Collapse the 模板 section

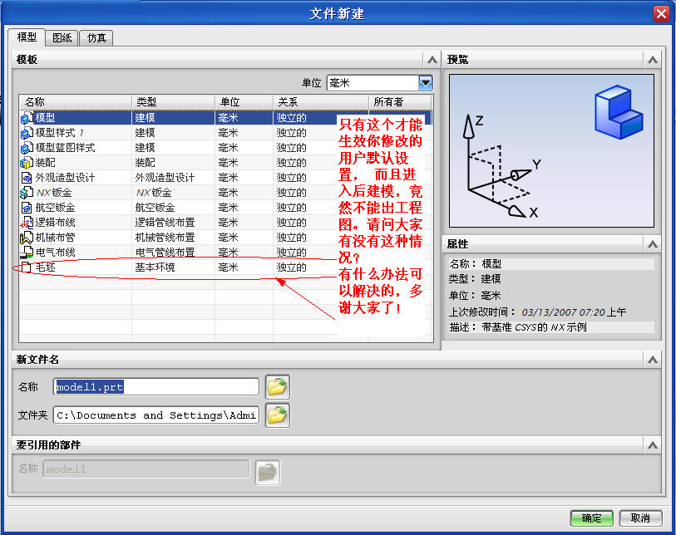(432, 60)
